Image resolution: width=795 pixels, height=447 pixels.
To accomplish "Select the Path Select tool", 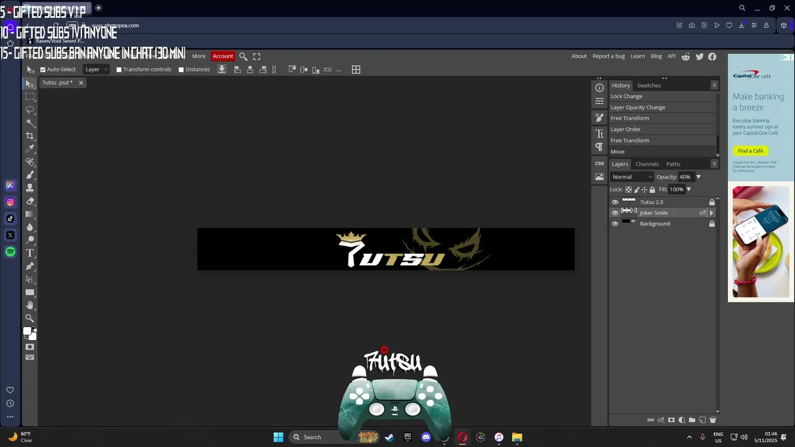I will tap(30, 279).
